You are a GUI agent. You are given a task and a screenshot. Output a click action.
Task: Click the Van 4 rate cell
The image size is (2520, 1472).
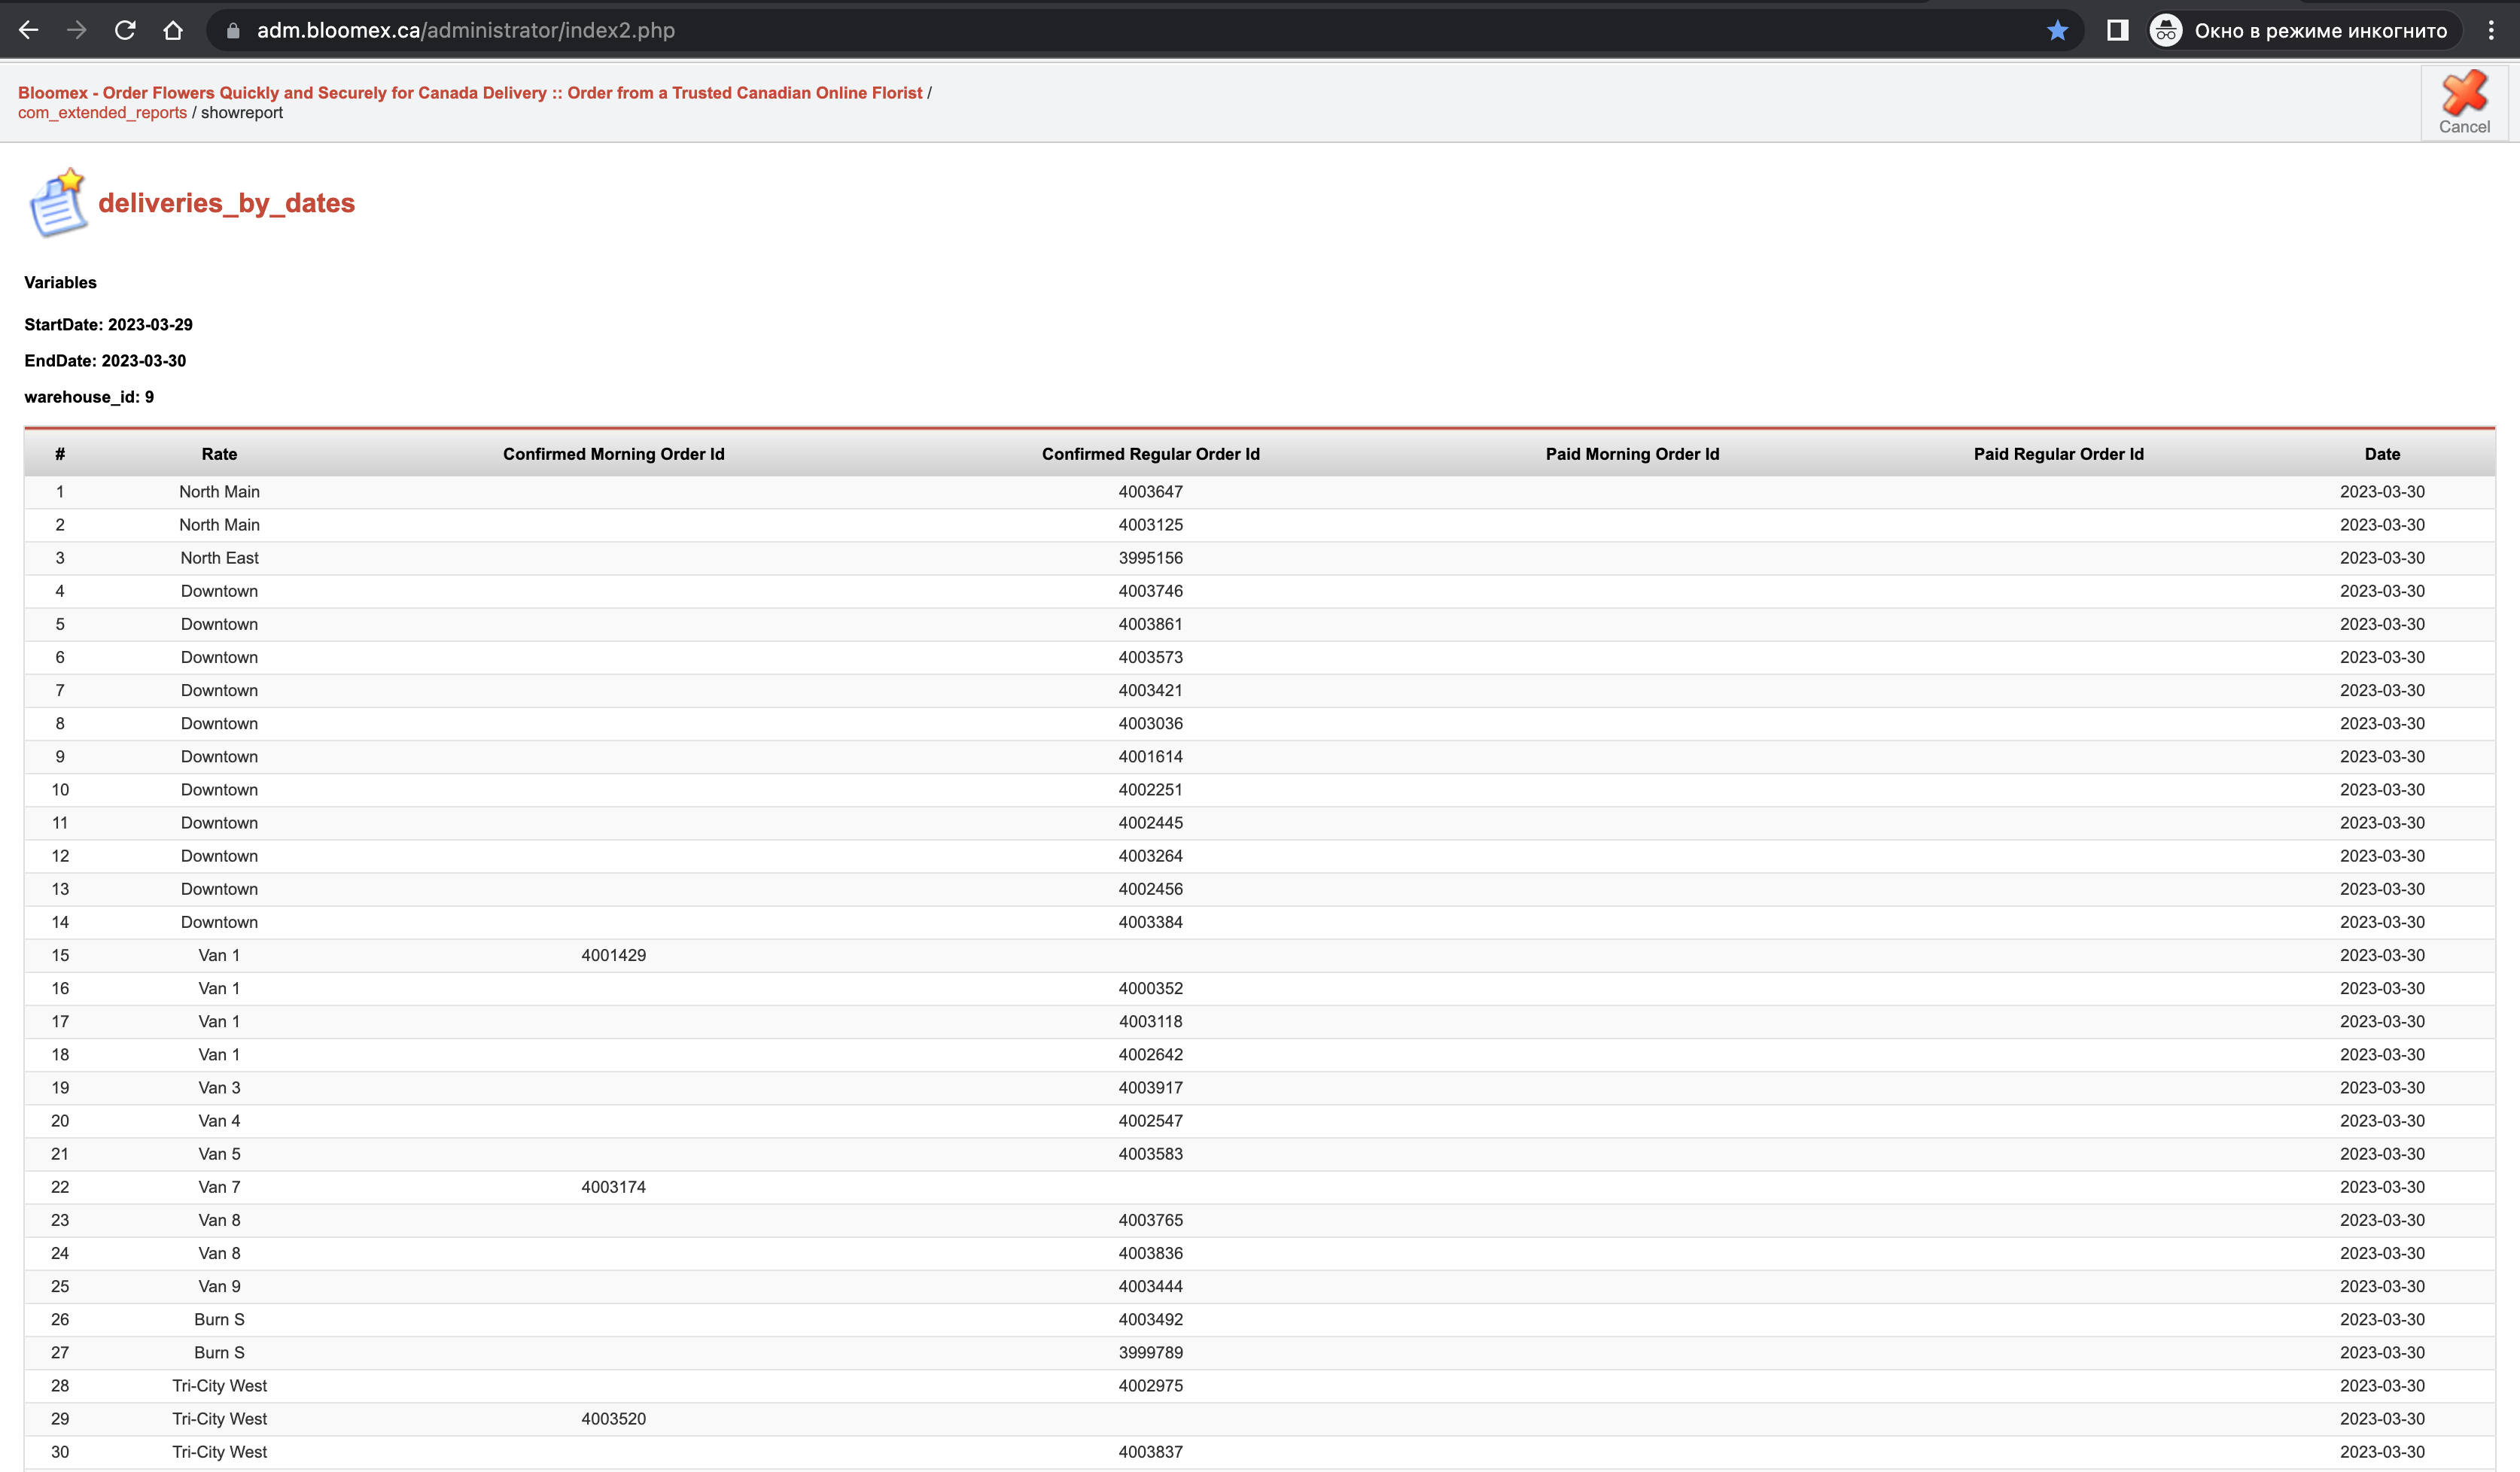point(219,1121)
